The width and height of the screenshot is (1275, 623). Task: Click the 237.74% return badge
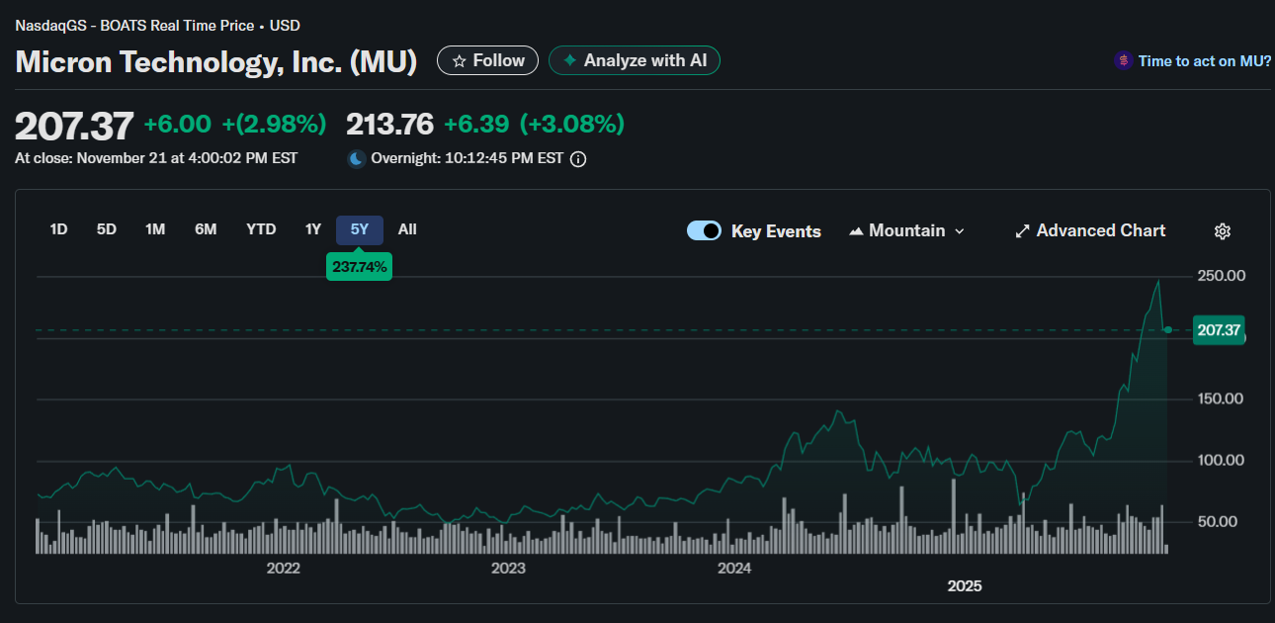pyautogui.click(x=359, y=267)
